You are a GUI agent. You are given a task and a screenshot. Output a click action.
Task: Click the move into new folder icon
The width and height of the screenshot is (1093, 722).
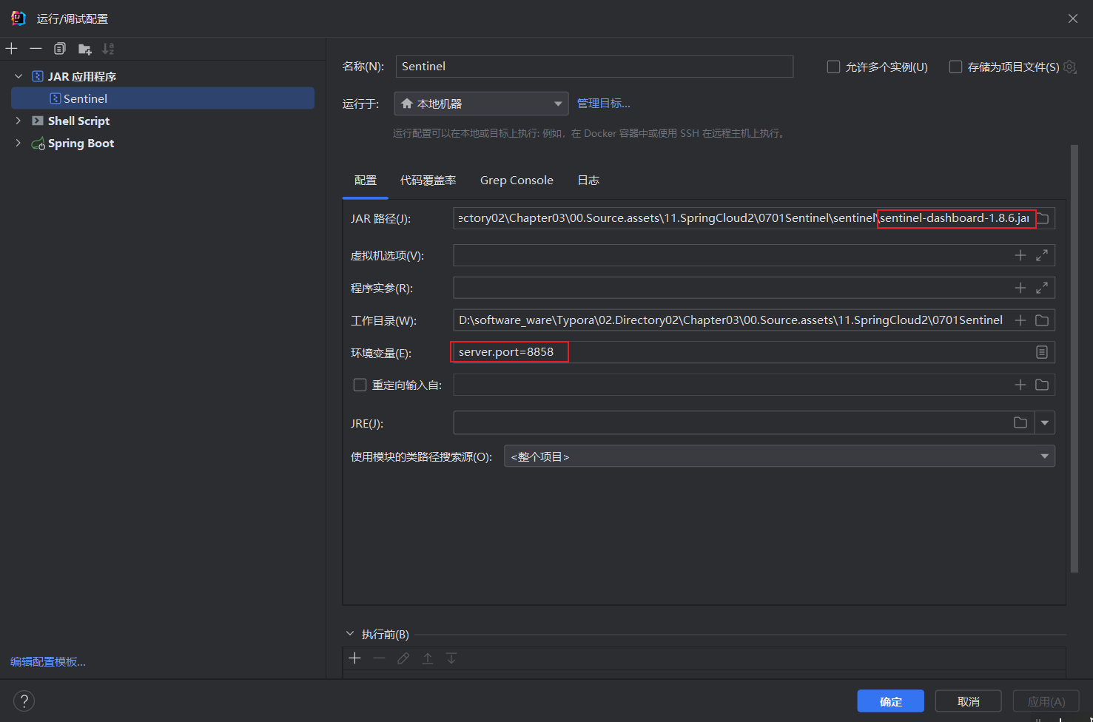pos(84,49)
